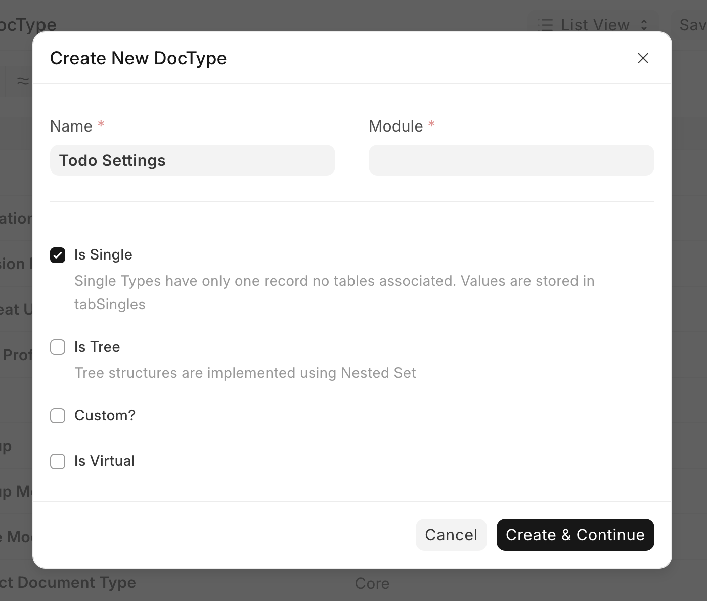
Task: Open the List View switcher label
Action: click(595, 25)
